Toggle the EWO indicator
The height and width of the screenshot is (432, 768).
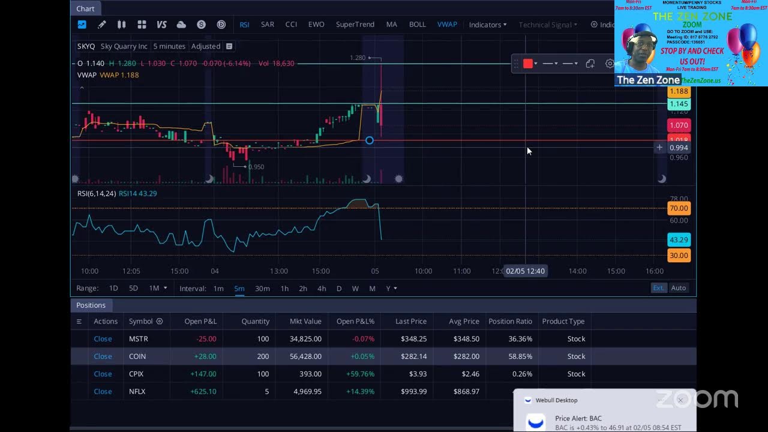tap(316, 25)
